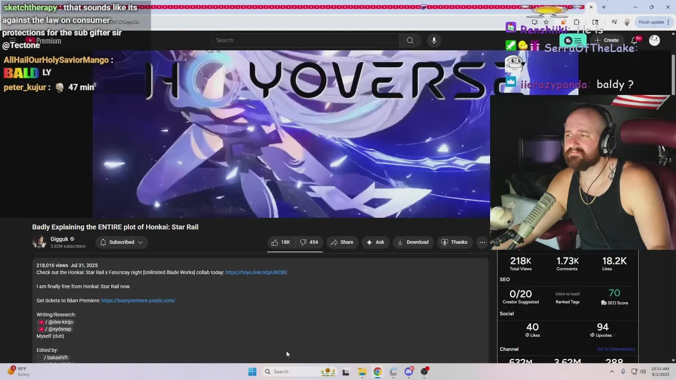The width and height of the screenshot is (676, 380).
Task: Open the hoyo.link collab link
Action: tap(256, 272)
